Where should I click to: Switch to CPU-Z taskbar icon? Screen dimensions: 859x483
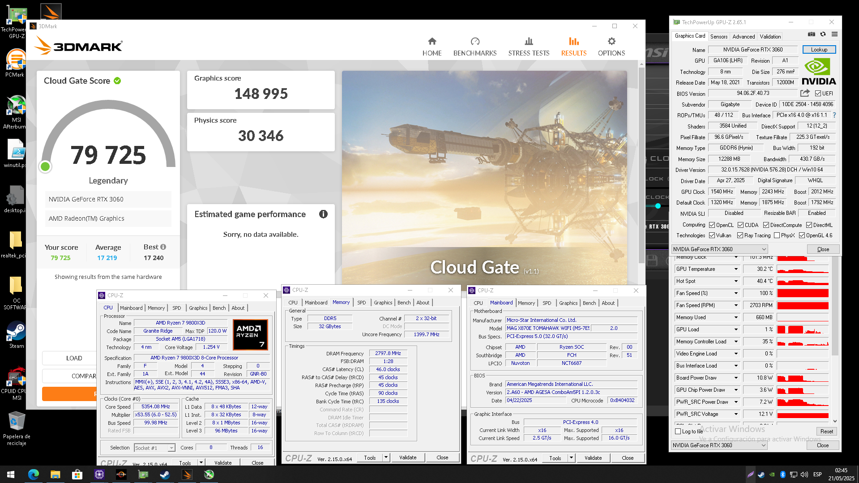[x=99, y=474]
